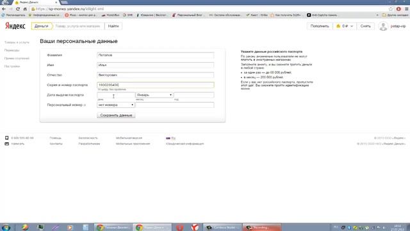Focus the Имя field
Viewport: 410px width, 231px height.
[155, 65]
